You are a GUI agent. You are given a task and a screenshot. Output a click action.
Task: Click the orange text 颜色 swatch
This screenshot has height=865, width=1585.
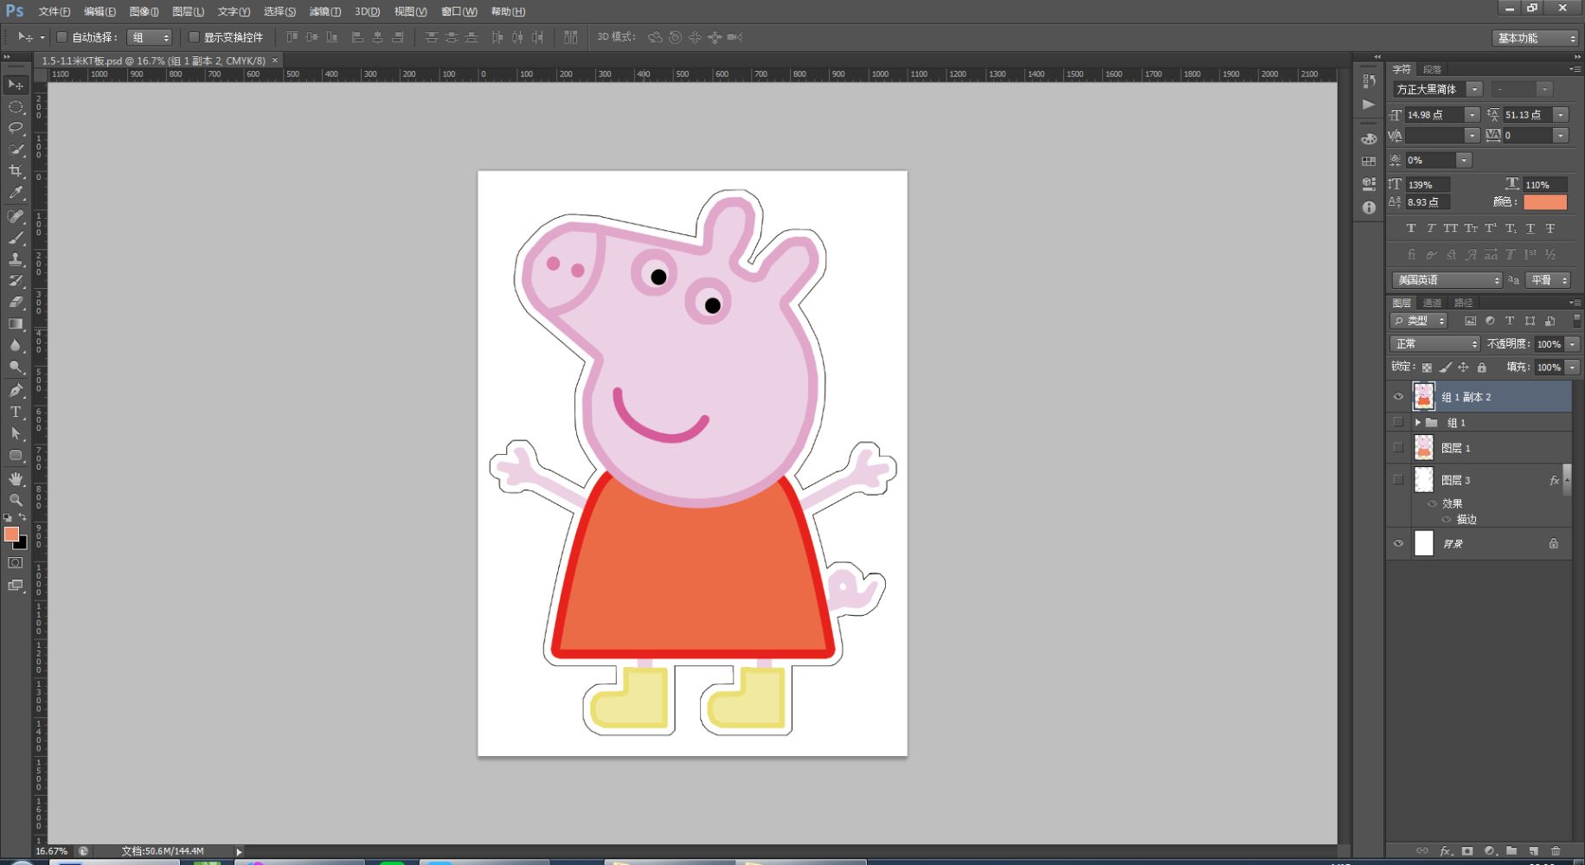tap(1544, 202)
